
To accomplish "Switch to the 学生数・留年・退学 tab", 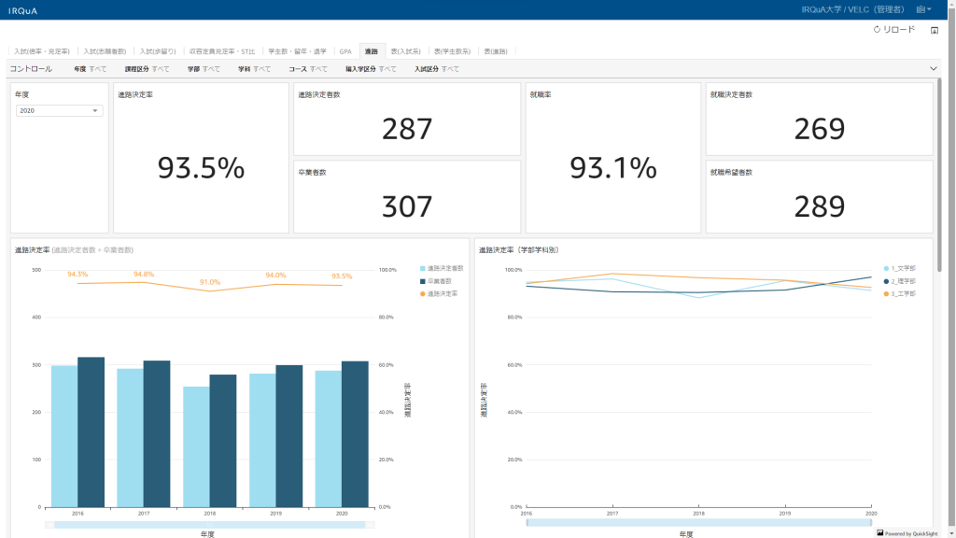I will [x=297, y=51].
